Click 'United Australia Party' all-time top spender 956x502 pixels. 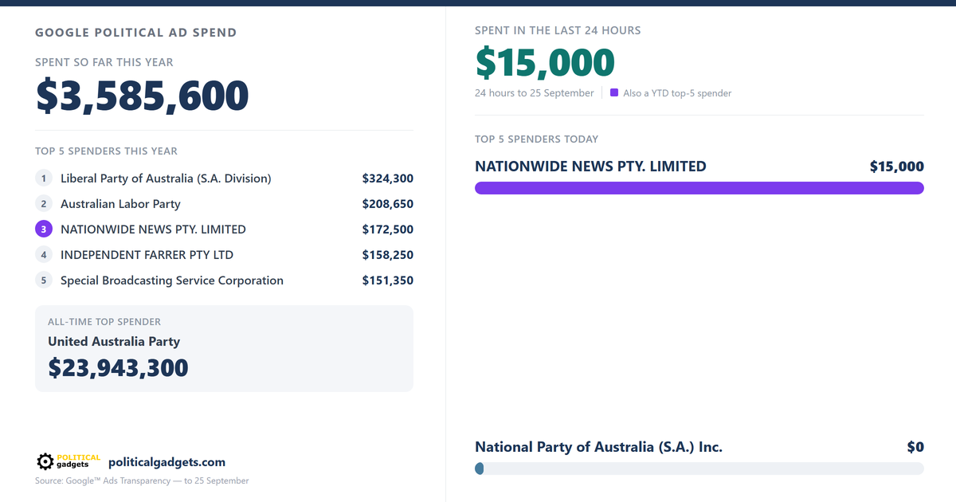click(114, 341)
